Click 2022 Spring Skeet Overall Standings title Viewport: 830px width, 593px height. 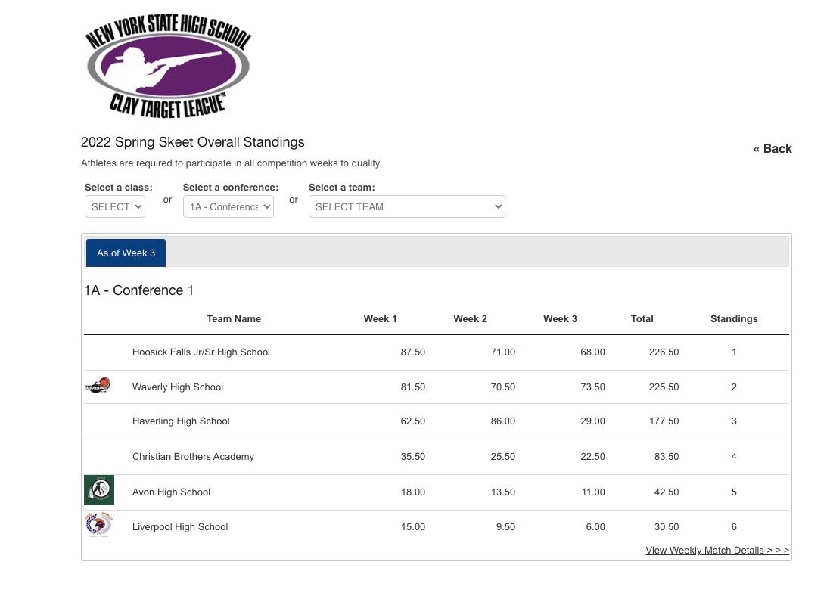193,142
